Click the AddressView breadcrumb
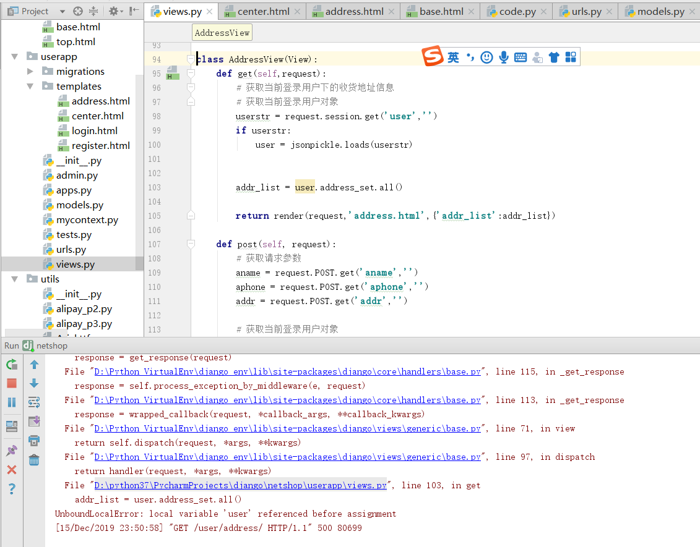Screen dimensions: 700x547 tap(222, 33)
